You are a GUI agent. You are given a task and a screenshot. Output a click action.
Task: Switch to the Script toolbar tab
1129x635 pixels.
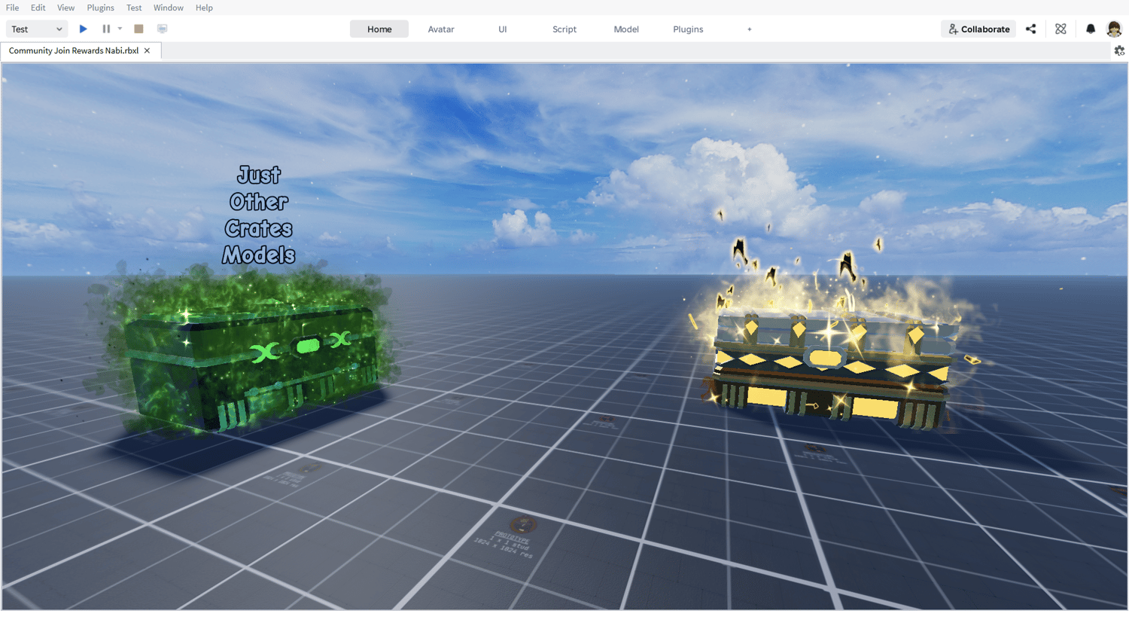click(x=564, y=29)
